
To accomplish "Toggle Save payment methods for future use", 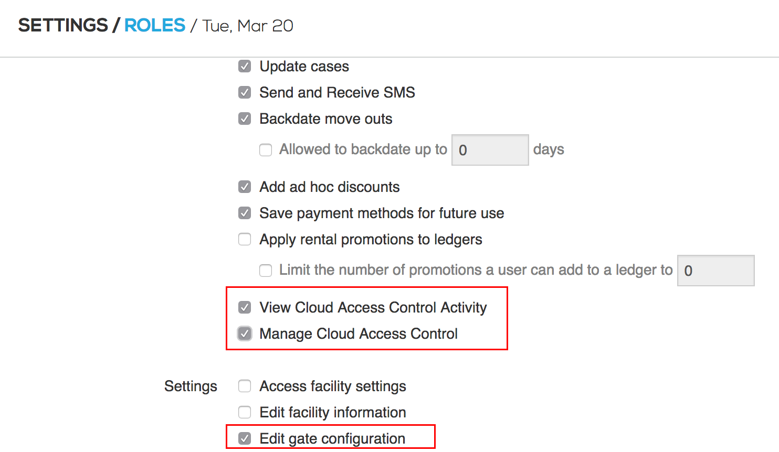I will [245, 213].
